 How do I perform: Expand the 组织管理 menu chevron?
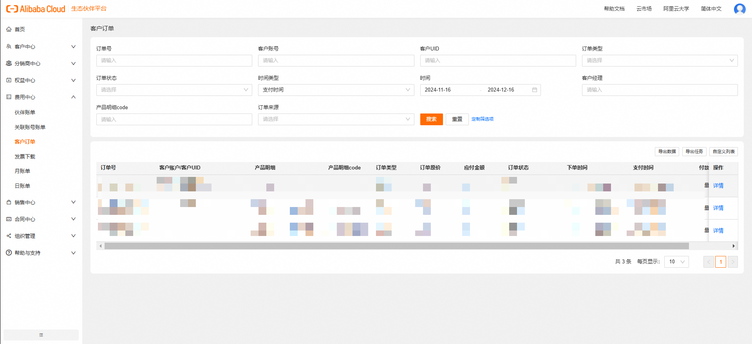[x=73, y=236]
